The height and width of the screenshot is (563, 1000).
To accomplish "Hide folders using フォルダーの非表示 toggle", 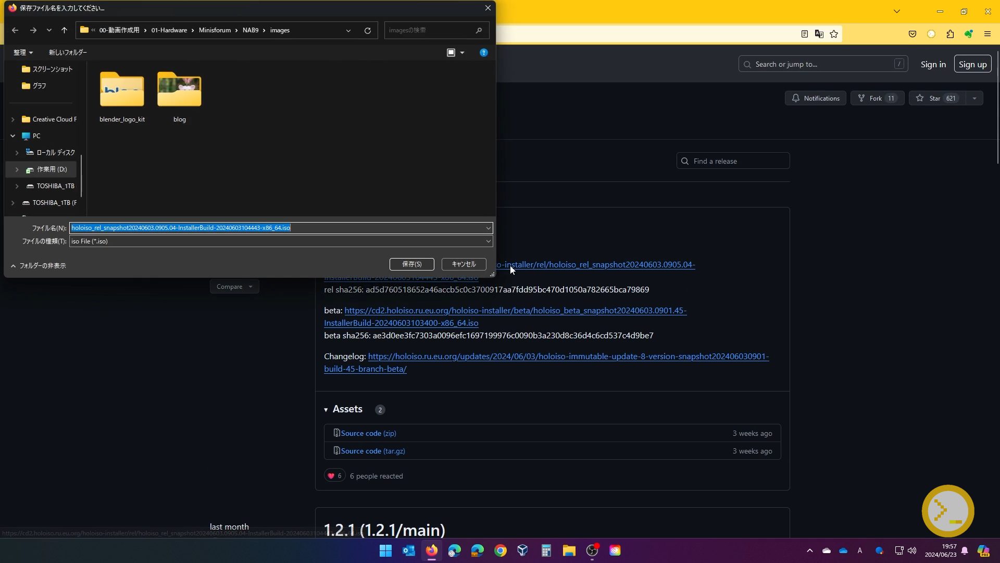I will 39,266.
